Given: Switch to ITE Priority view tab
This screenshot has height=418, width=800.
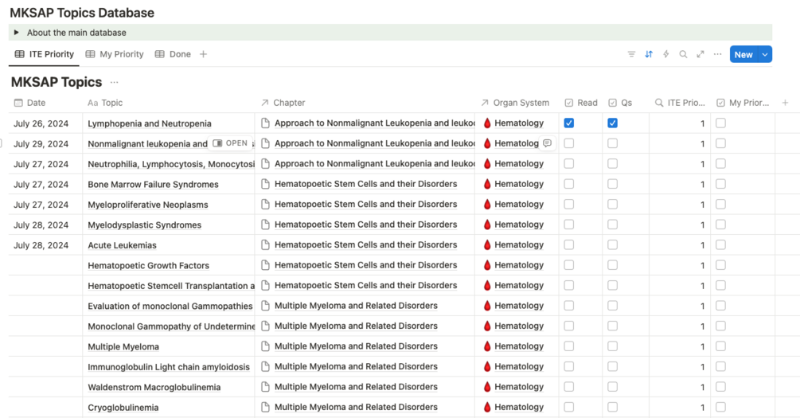Looking at the screenshot, I should (x=45, y=54).
